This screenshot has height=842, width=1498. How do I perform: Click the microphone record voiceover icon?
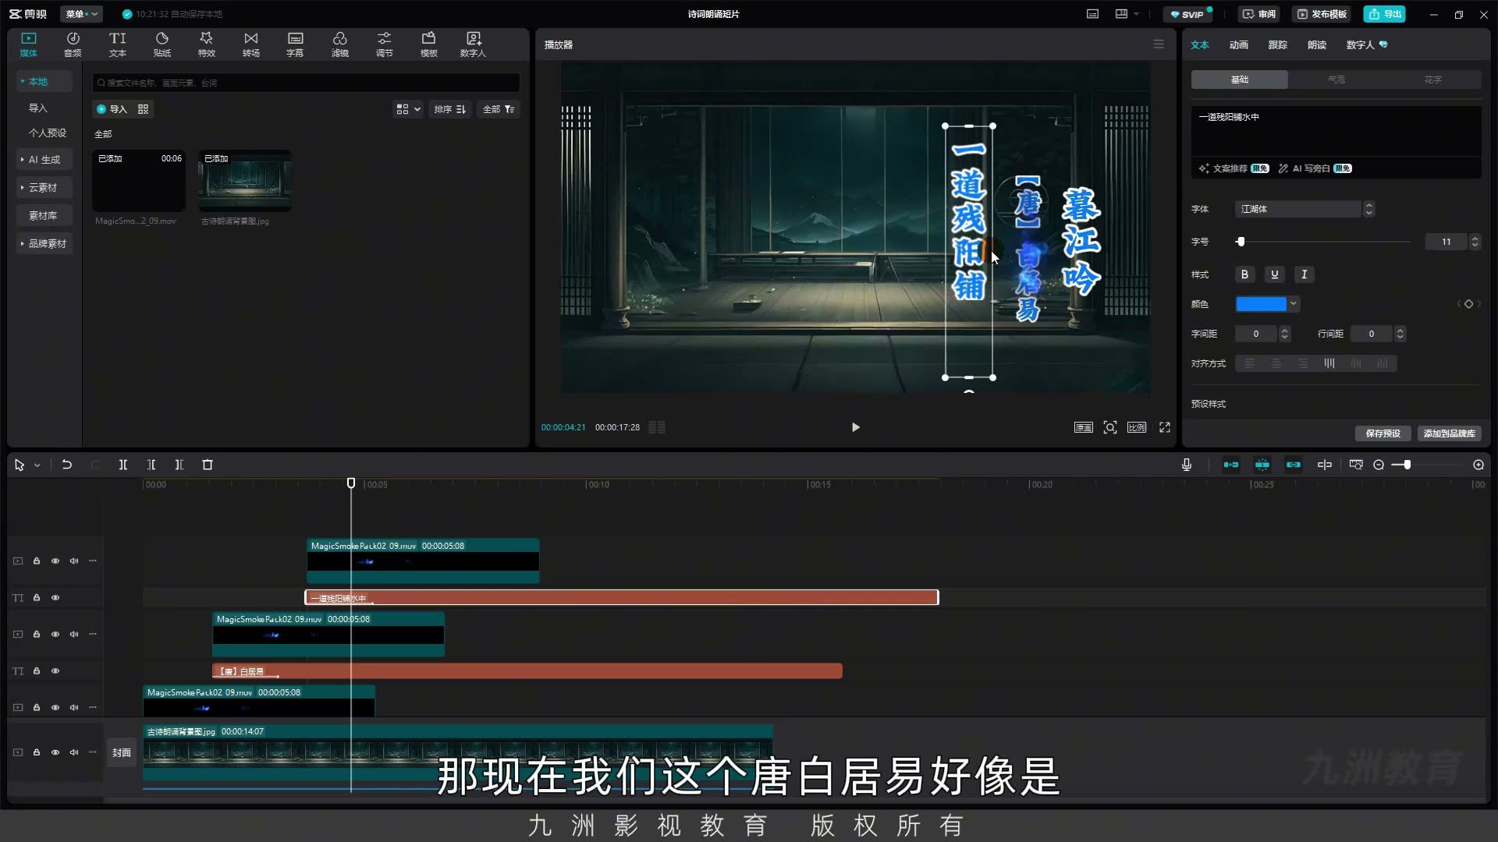(x=1187, y=465)
